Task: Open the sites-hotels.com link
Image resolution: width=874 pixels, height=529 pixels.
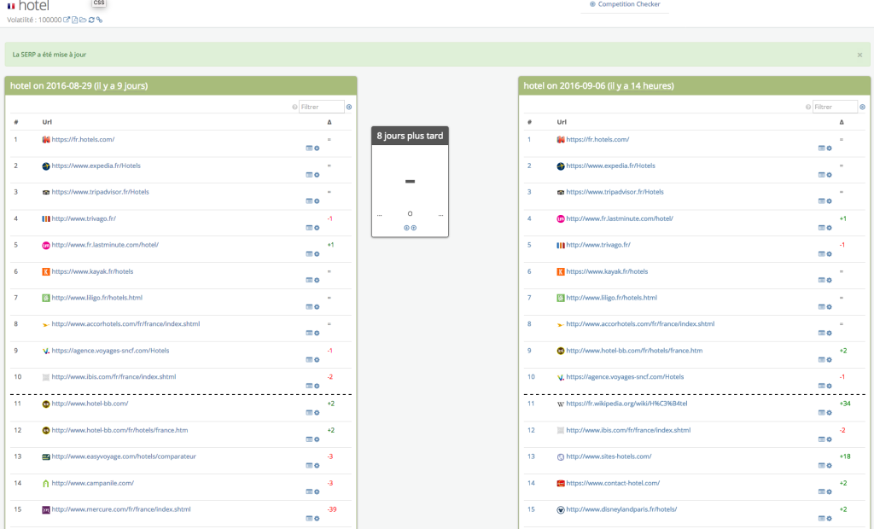Action: [x=609, y=456]
